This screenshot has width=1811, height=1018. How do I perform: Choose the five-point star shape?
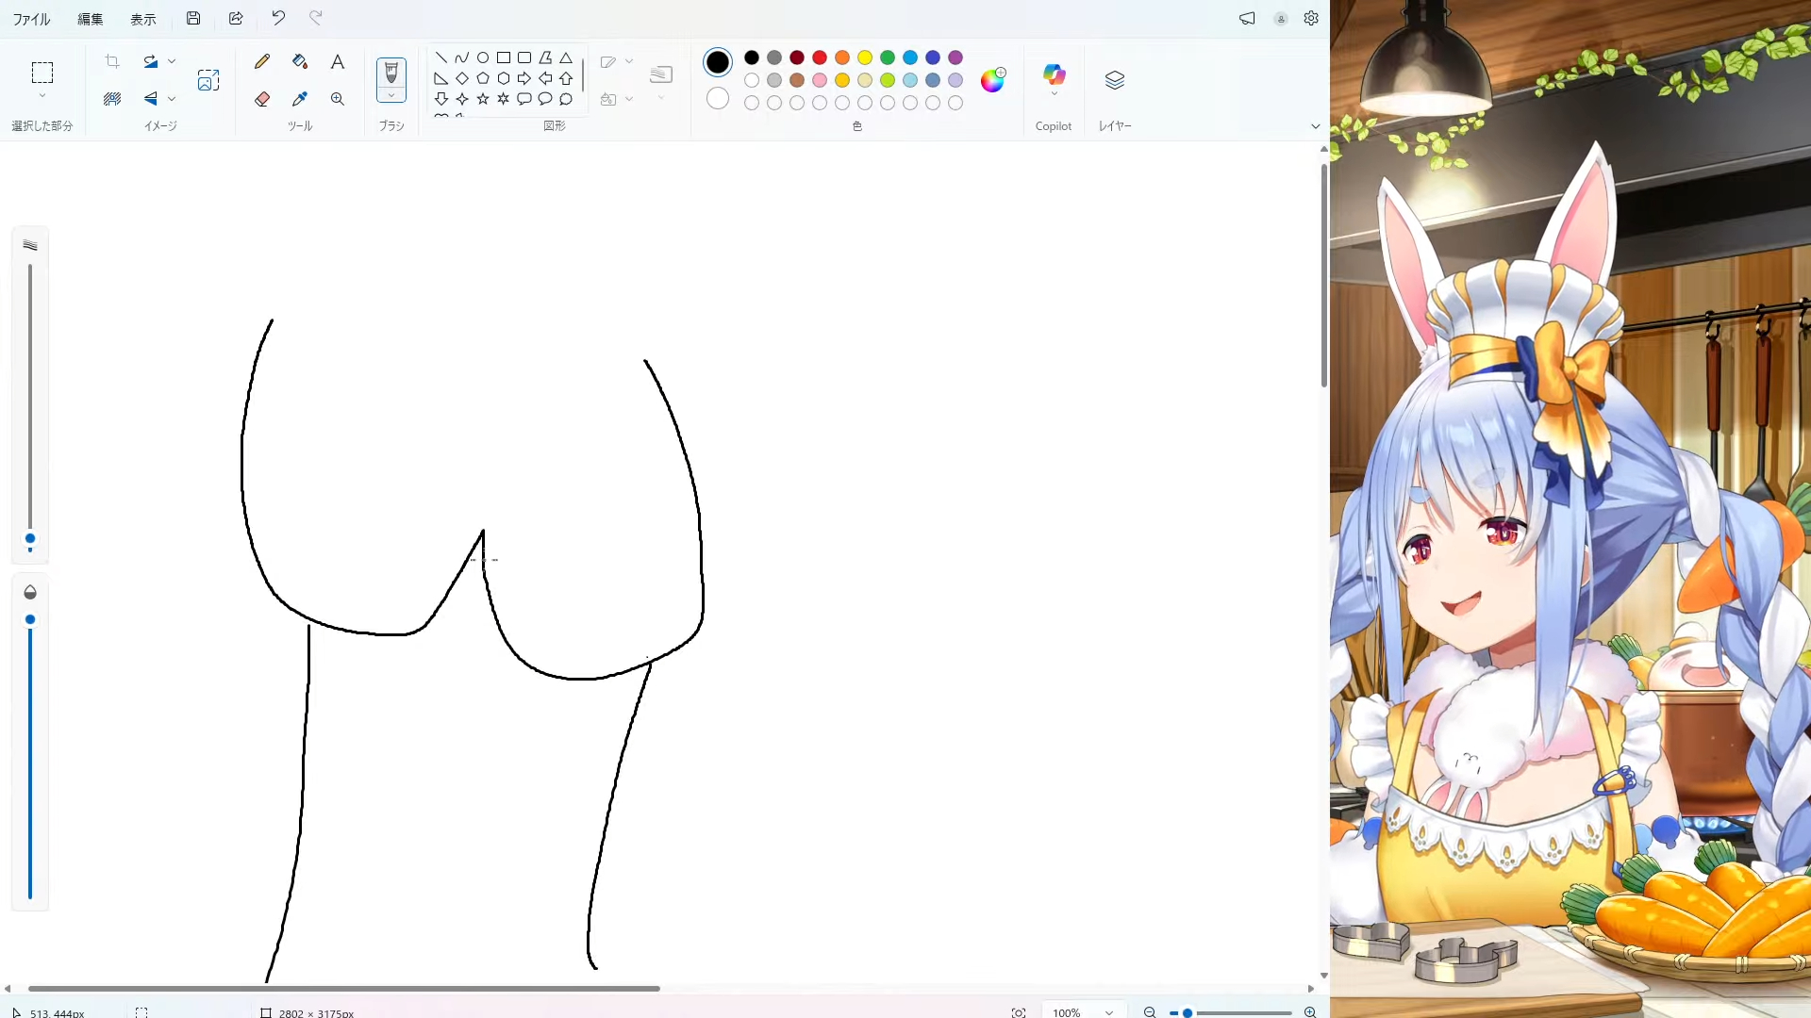[483, 99]
